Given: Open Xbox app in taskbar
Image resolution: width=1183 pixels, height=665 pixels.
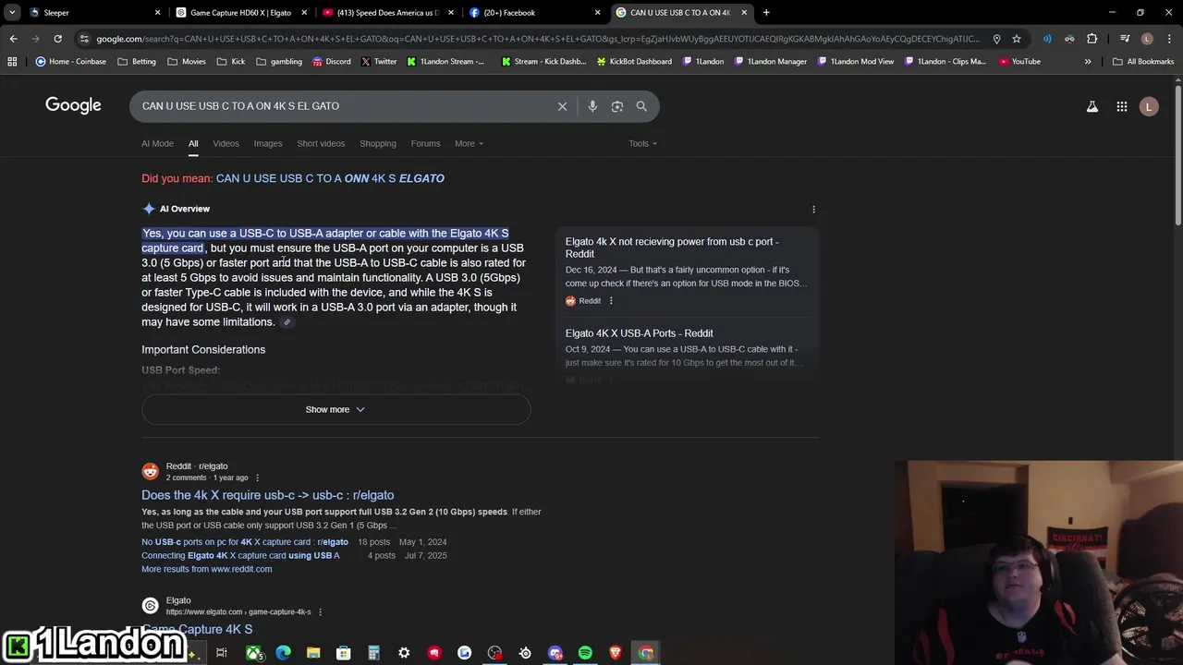Looking at the screenshot, I should click(253, 653).
